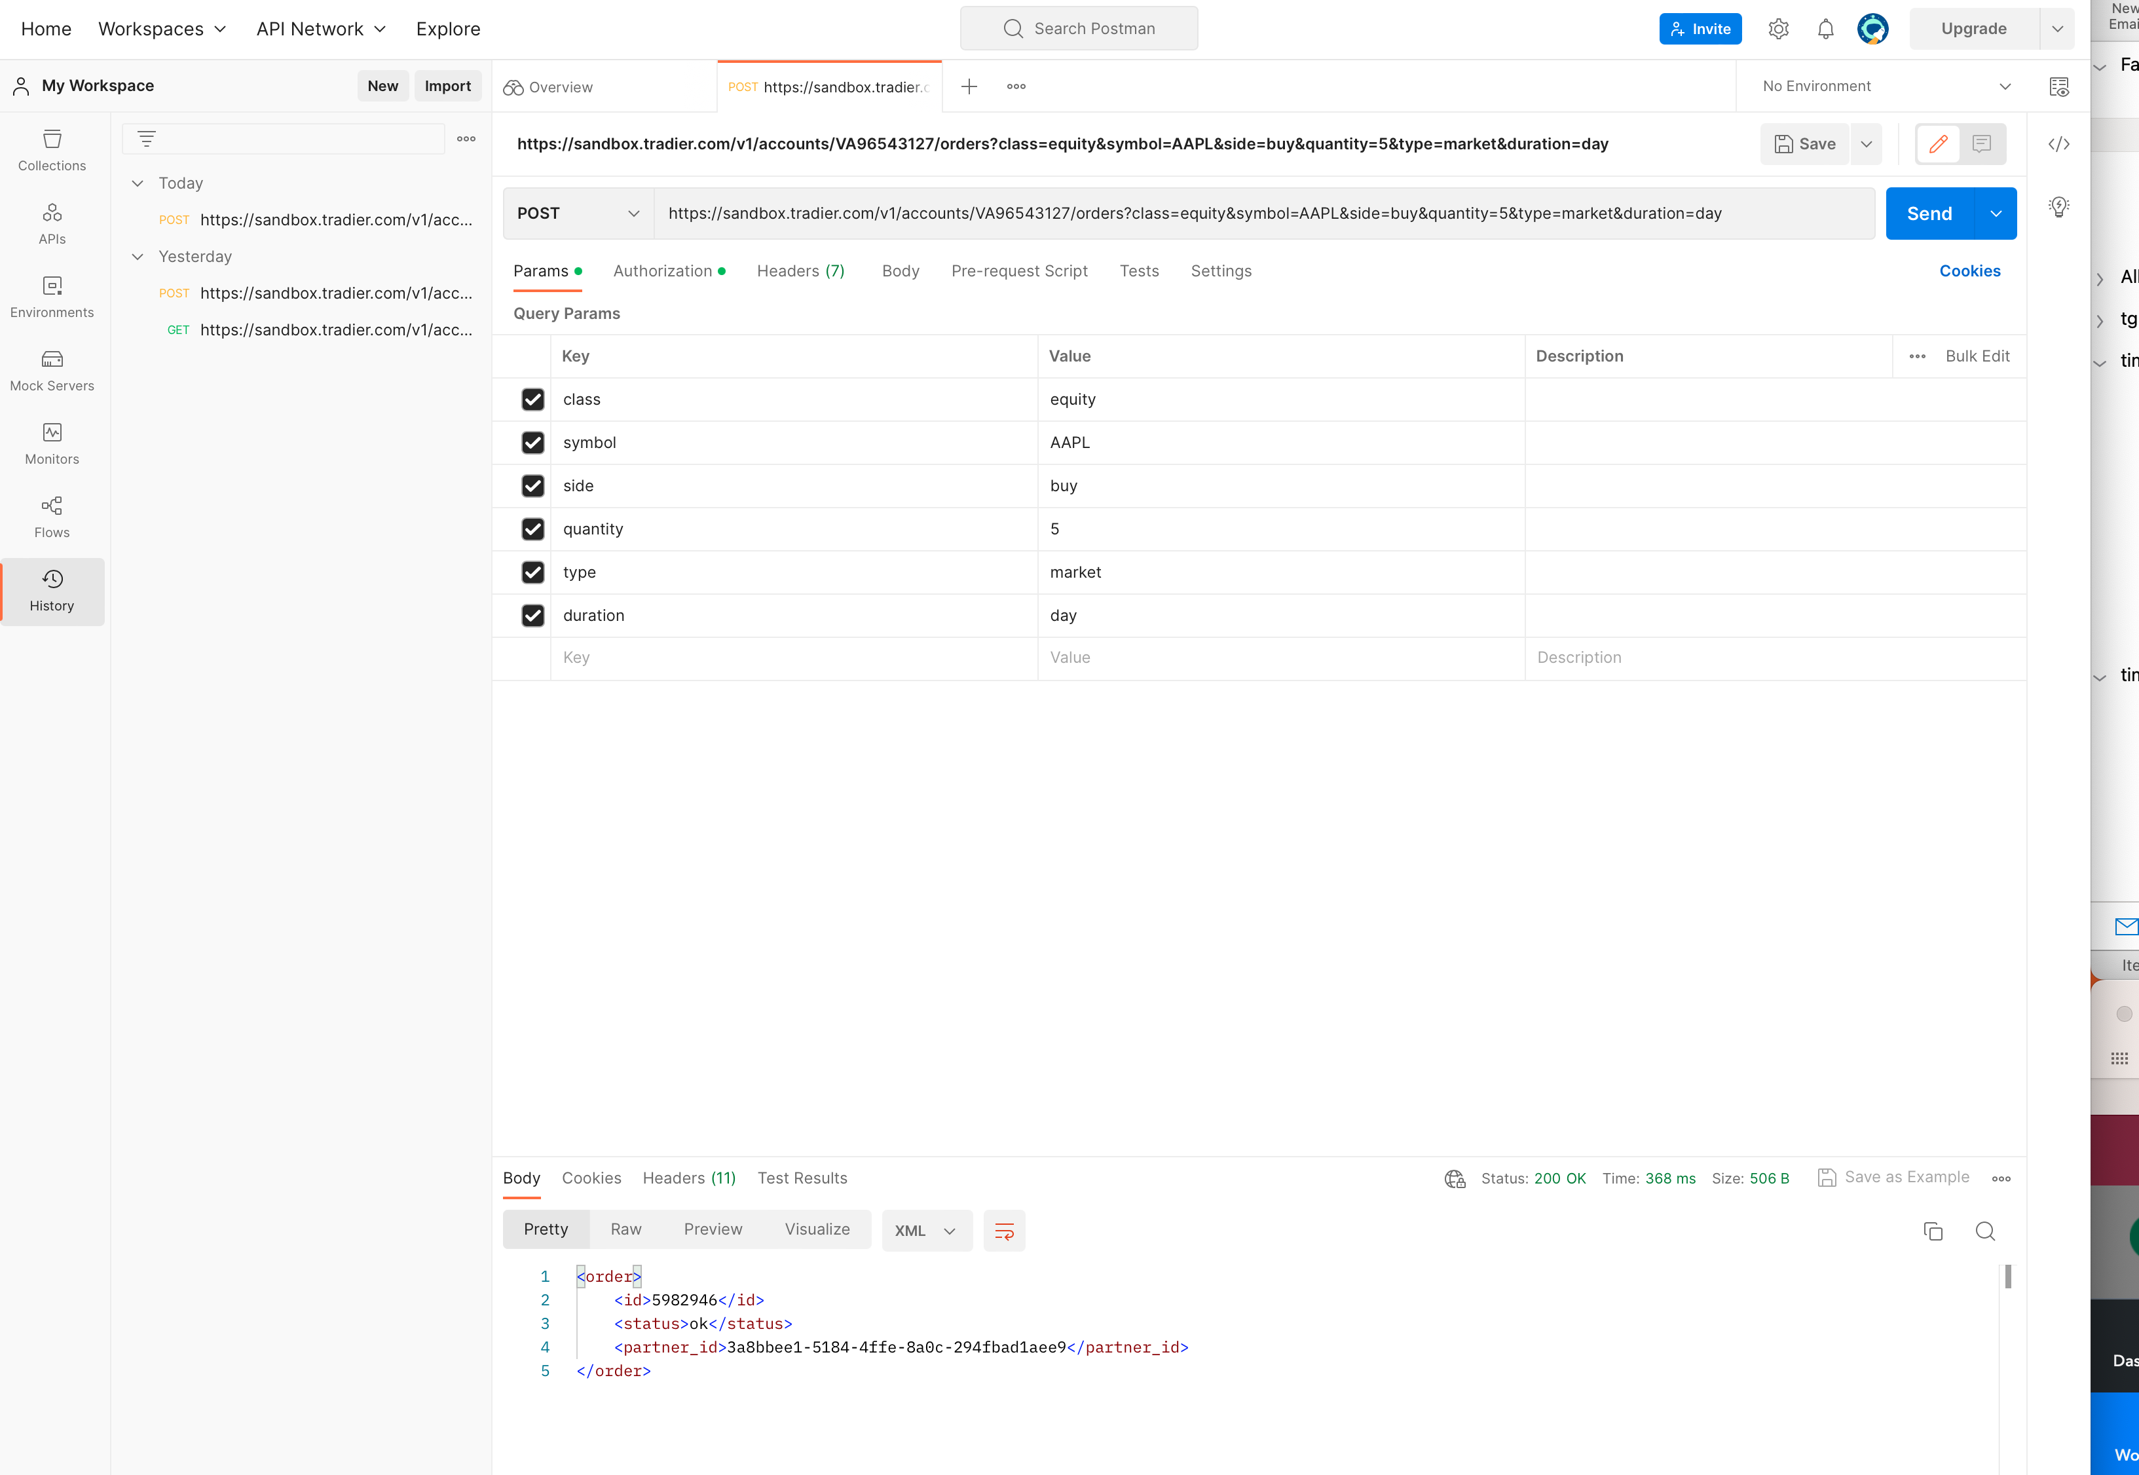
Task: Open response Headers (11) tab
Action: click(688, 1178)
